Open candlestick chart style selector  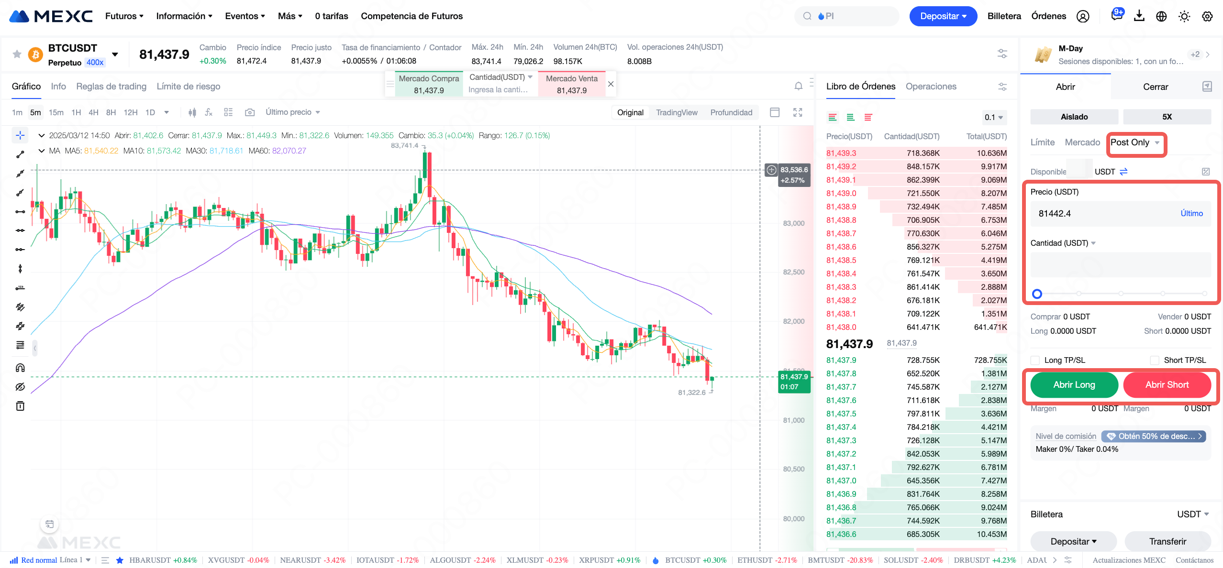tap(192, 112)
